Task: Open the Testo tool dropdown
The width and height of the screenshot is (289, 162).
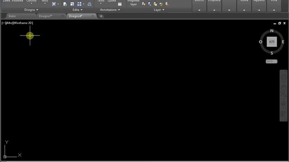Action: [101, 3]
